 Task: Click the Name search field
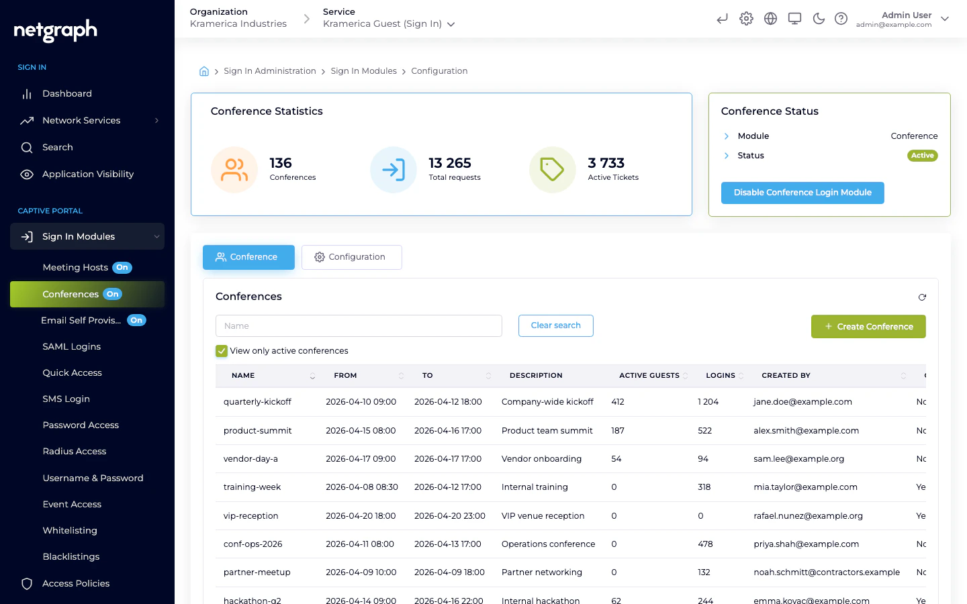point(359,325)
